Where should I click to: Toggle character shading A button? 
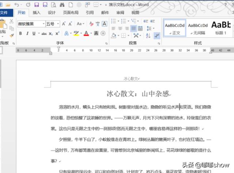coord(96,33)
